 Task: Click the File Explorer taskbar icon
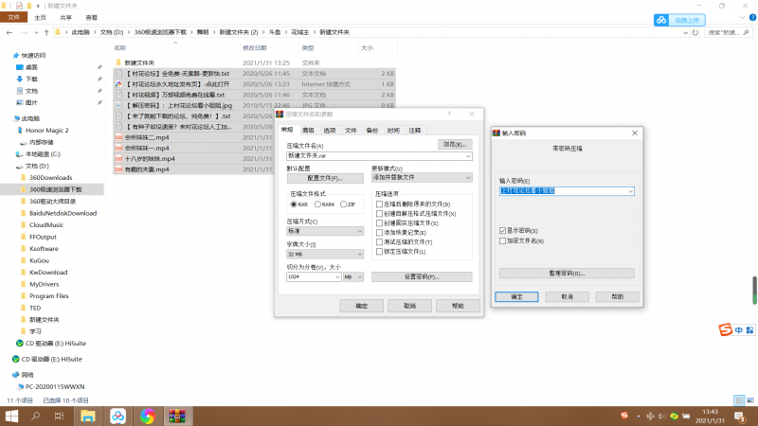tap(86, 416)
